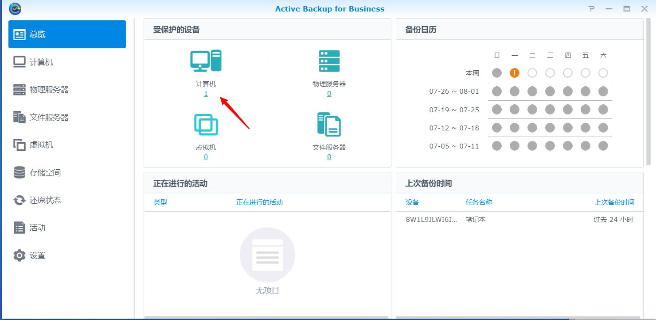656x320 pixels.
Task: Open the 文件服务器 section
Action: coord(67,117)
